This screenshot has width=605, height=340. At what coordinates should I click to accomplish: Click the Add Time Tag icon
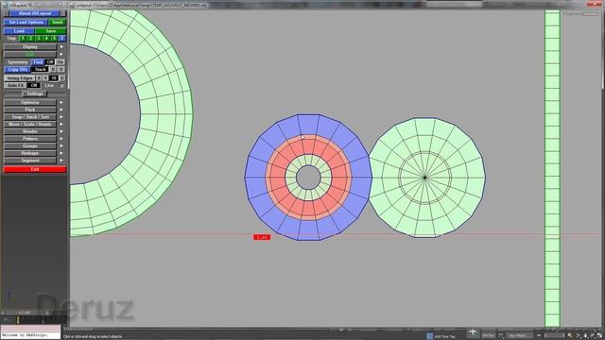point(429,336)
